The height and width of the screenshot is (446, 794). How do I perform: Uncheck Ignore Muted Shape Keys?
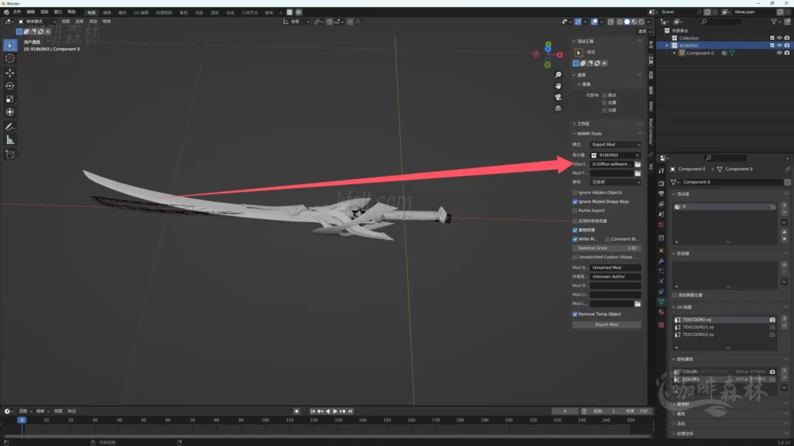pos(575,201)
